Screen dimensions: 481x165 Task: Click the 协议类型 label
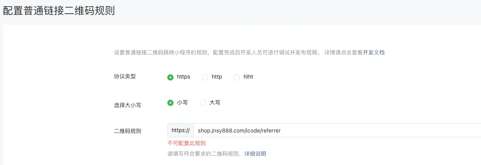(x=125, y=77)
